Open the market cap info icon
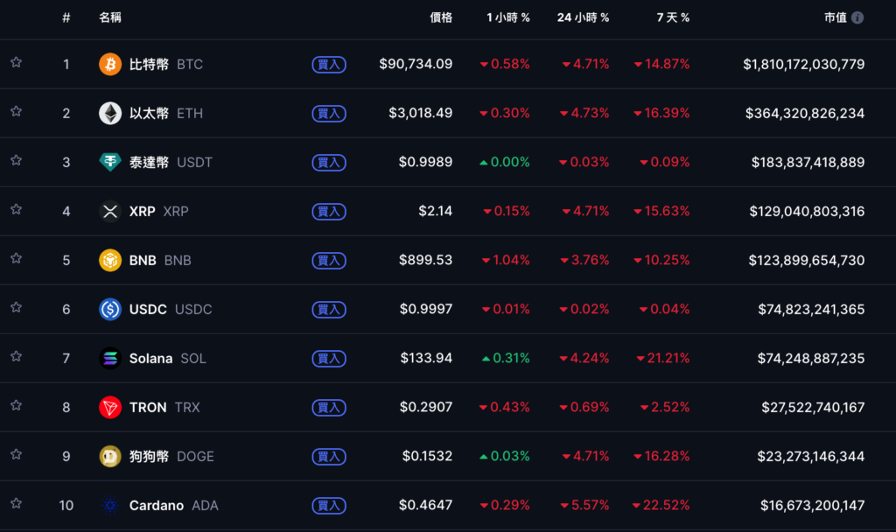 pyautogui.click(x=857, y=17)
